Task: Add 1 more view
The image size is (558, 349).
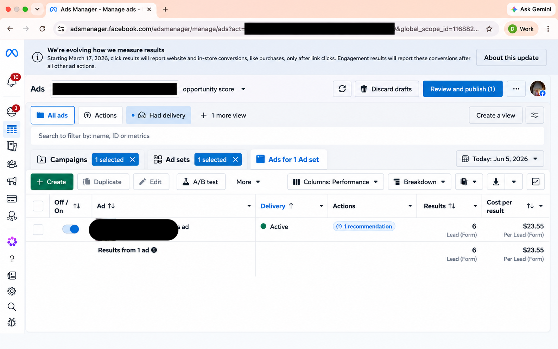Action: 223,115
